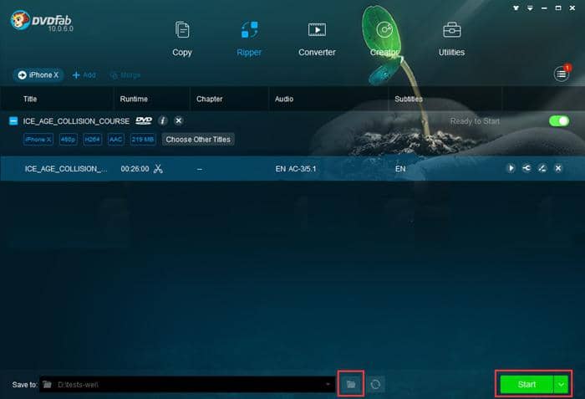
Task: Preview the title with play icon
Action: click(x=511, y=168)
